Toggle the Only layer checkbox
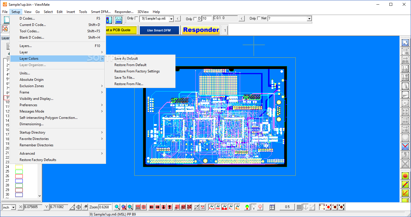Viewport: 411px width, 217px height. click(x=137, y=18)
